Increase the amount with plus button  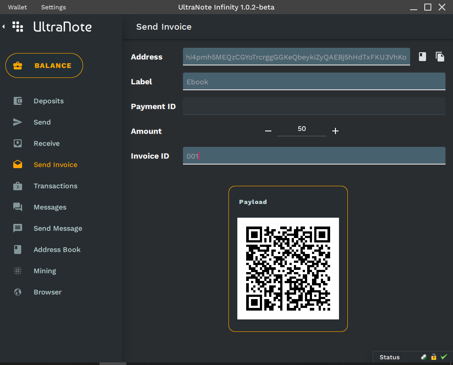click(x=335, y=131)
